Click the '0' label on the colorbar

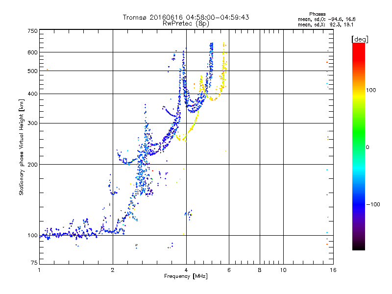[x=367, y=147]
